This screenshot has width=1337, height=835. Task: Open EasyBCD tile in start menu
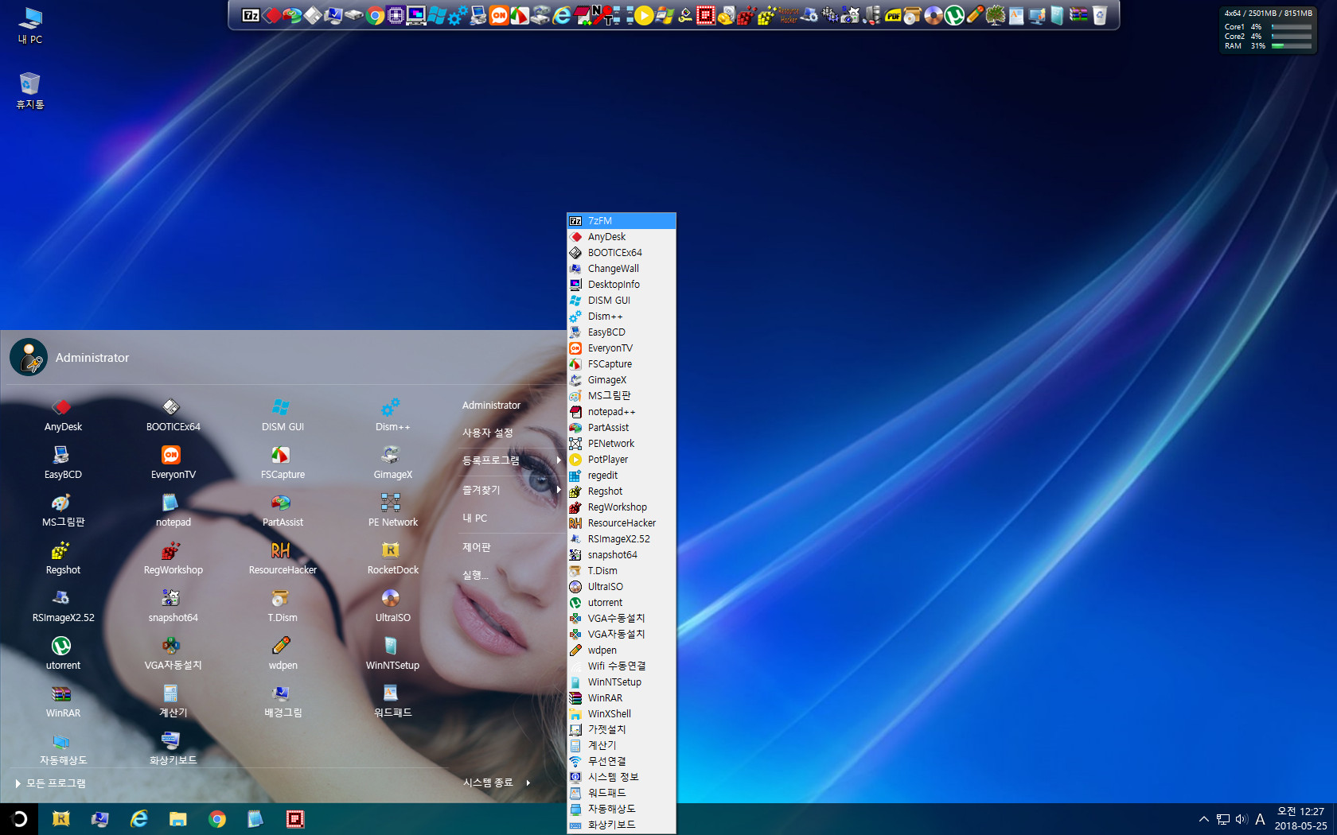(63, 463)
